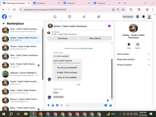Image resolution: width=156 pixels, height=117 pixels.
Task: Go back from Marketplace chats list
Action: coord(4,24)
